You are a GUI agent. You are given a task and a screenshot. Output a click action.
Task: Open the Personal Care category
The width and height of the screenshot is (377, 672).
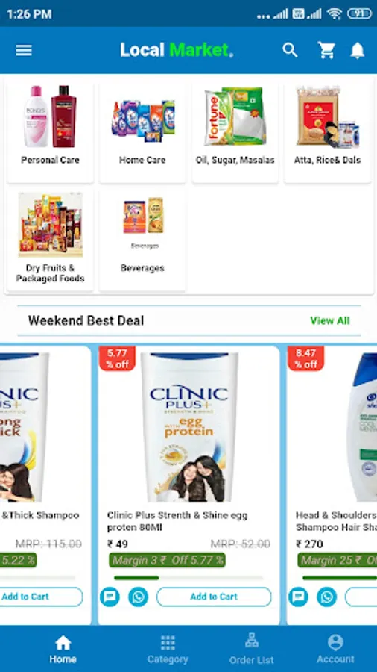pyautogui.click(x=50, y=130)
